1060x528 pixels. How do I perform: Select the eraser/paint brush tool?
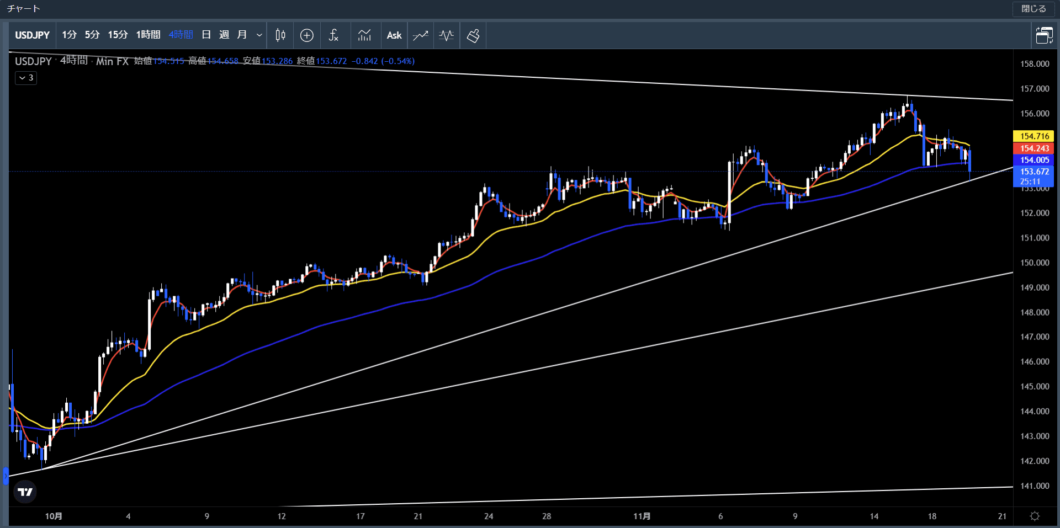pyautogui.click(x=473, y=35)
